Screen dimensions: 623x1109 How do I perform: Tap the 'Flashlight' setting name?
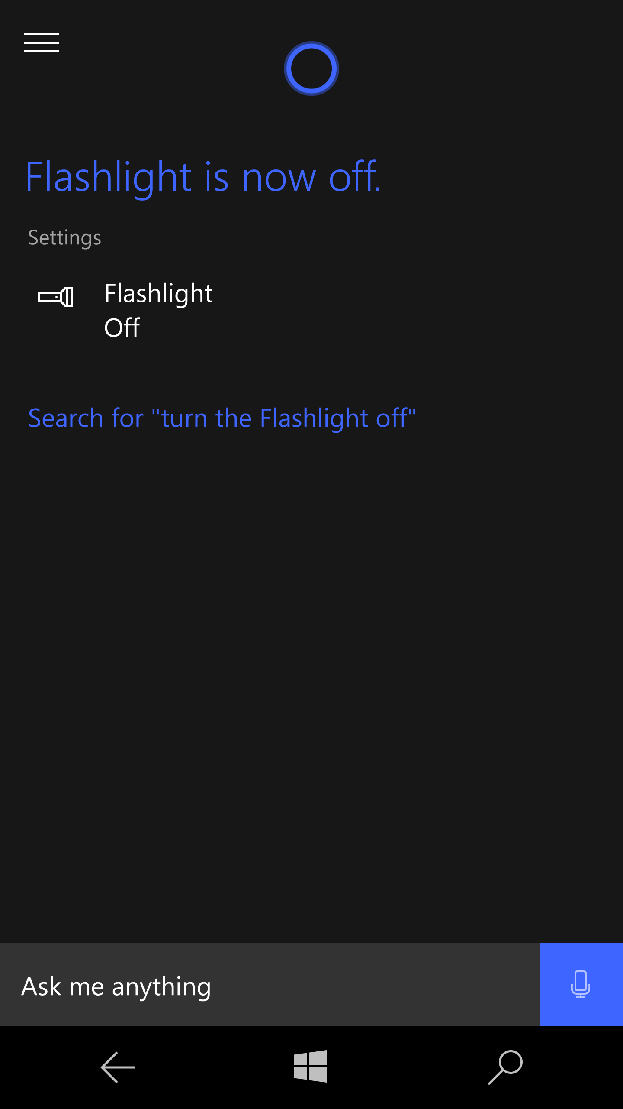pyautogui.click(x=158, y=294)
